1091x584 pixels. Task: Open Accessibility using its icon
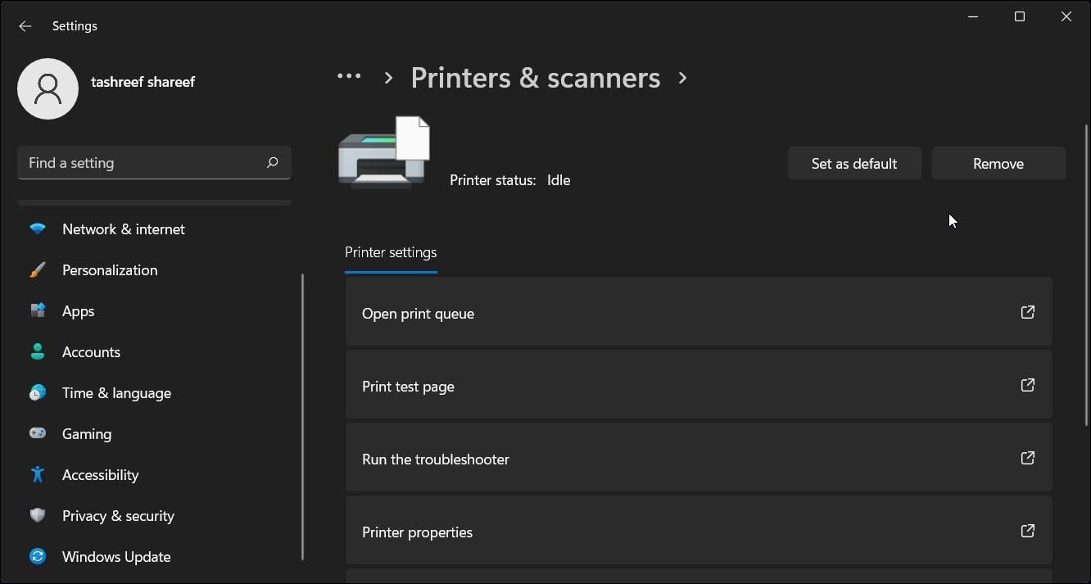(x=38, y=474)
